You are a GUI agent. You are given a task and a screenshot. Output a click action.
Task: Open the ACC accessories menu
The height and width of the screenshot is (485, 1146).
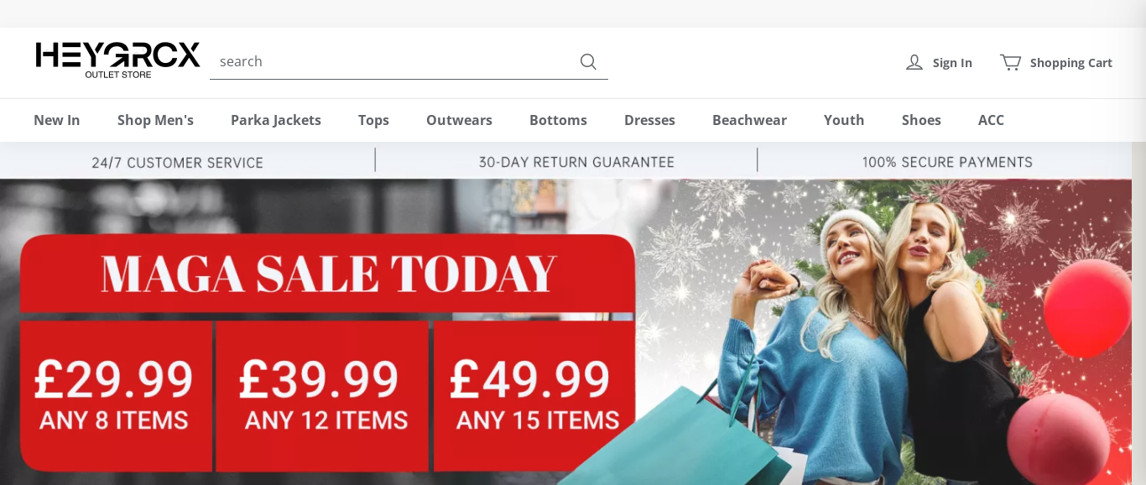tap(991, 120)
